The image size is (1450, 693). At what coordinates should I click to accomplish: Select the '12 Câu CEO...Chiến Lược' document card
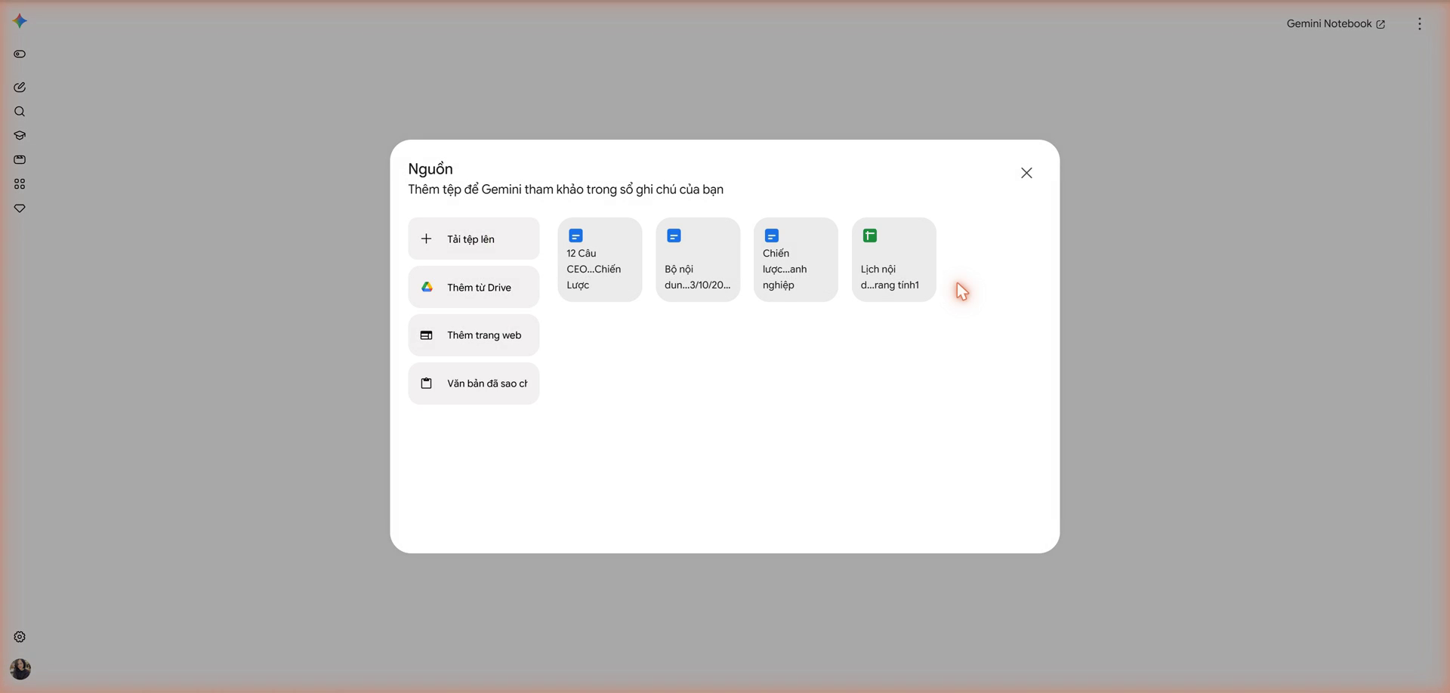point(600,260)
